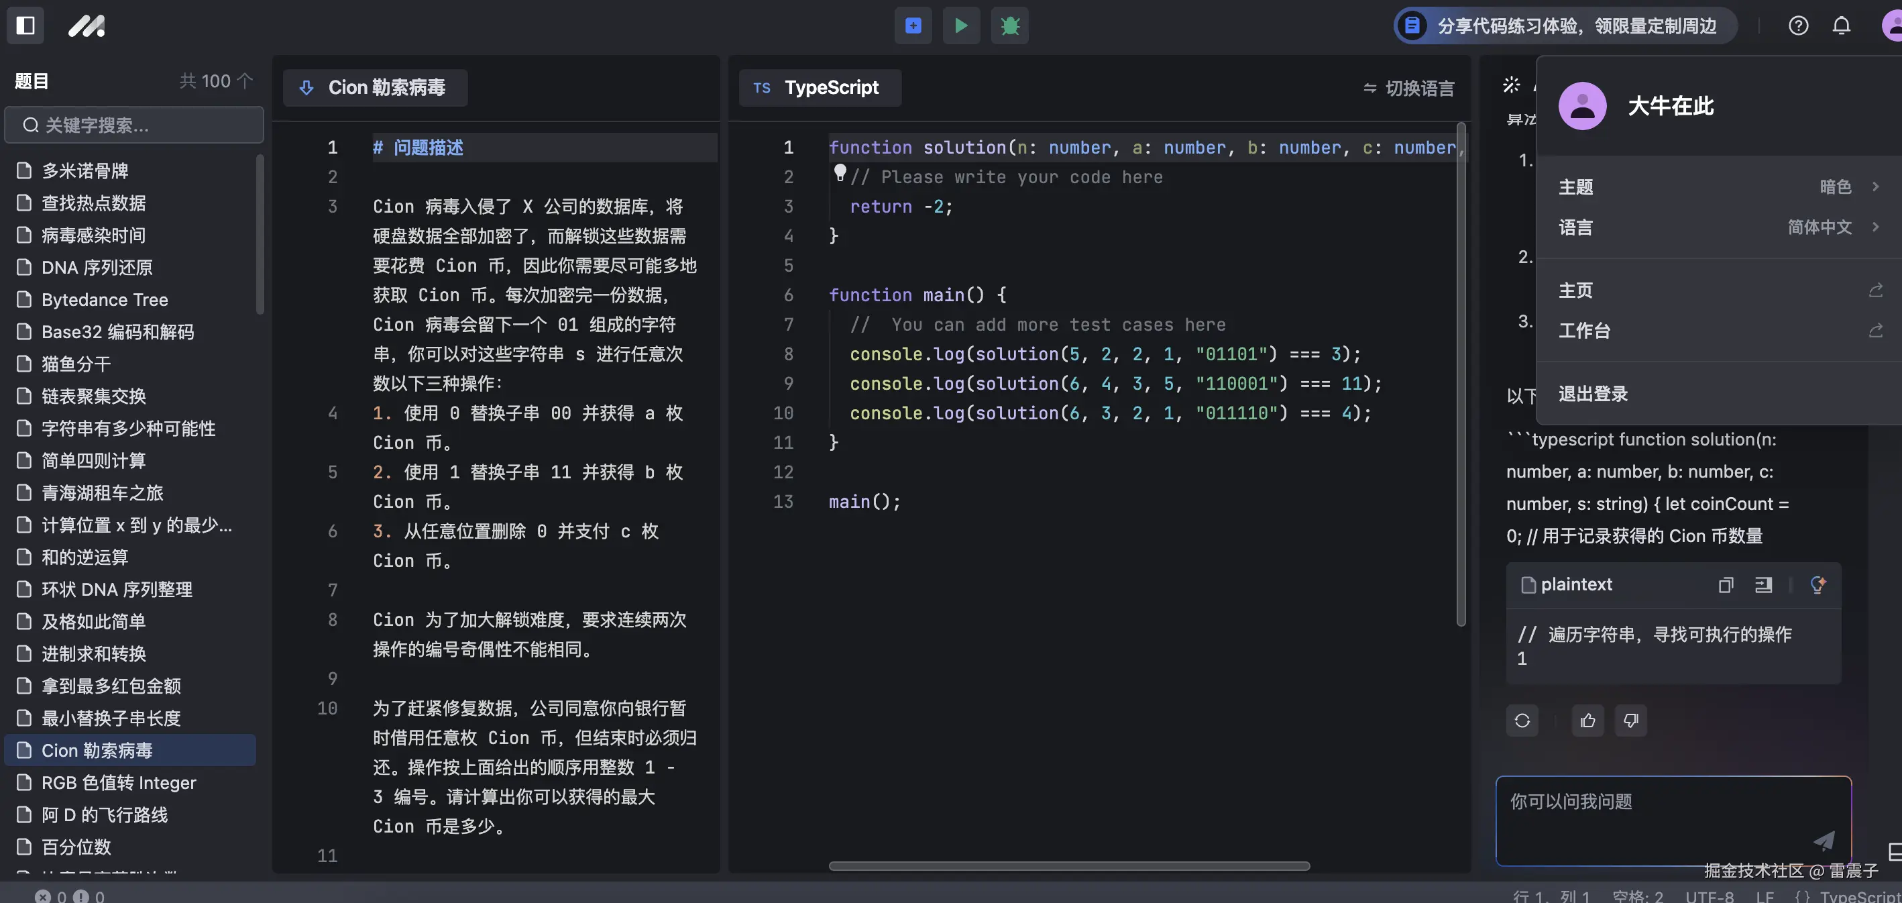This screenshot has width=1902, height=903.
Task: Start debugging with the bug icon
Action: click(1009, 26)
